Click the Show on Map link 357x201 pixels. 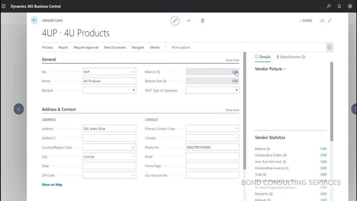coord(52,185)
